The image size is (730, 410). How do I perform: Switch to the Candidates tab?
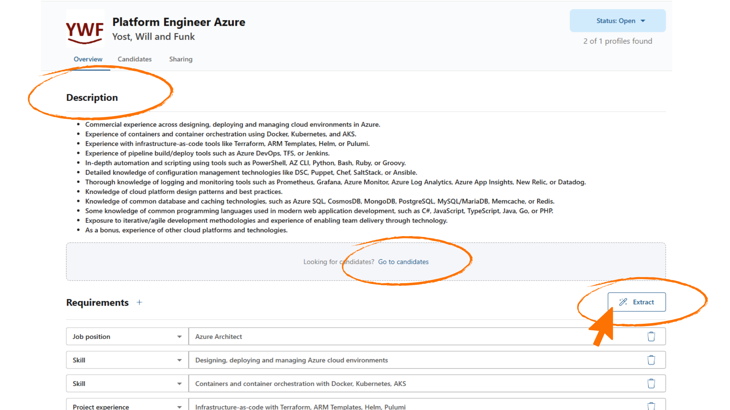point(135,59)
